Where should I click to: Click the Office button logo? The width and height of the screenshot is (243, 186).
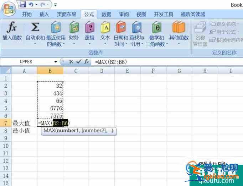[x=9, y=9]
